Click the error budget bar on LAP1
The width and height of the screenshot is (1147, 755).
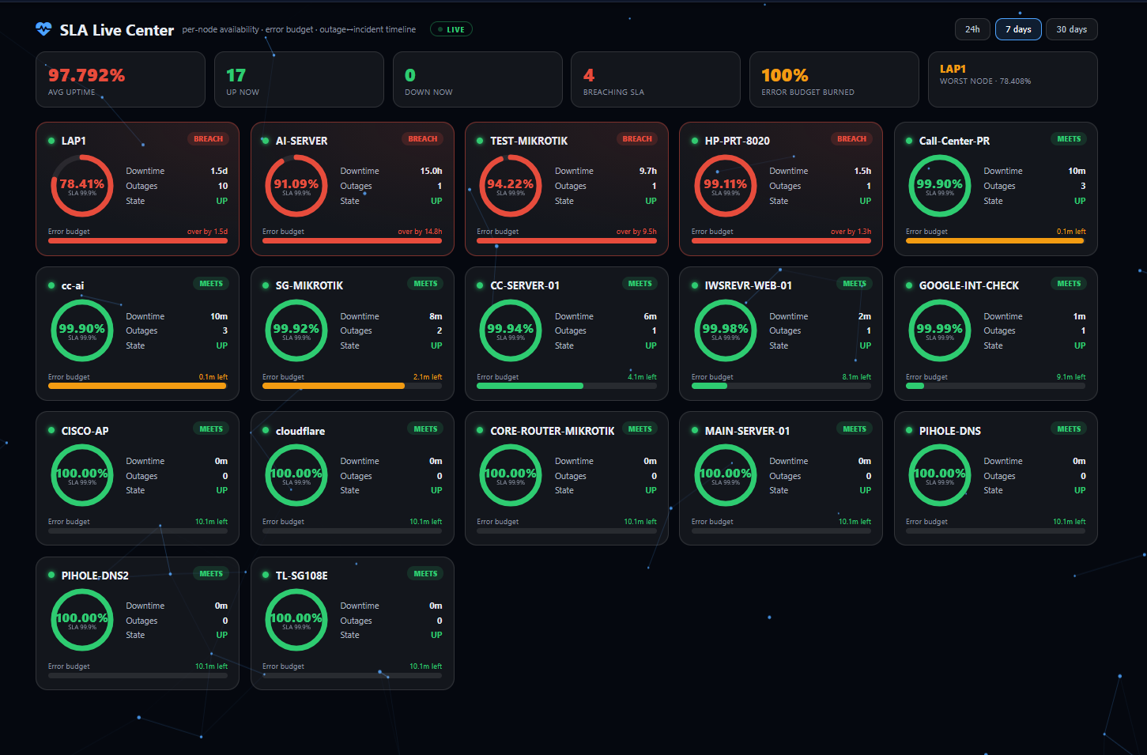[x=138, y=241]
